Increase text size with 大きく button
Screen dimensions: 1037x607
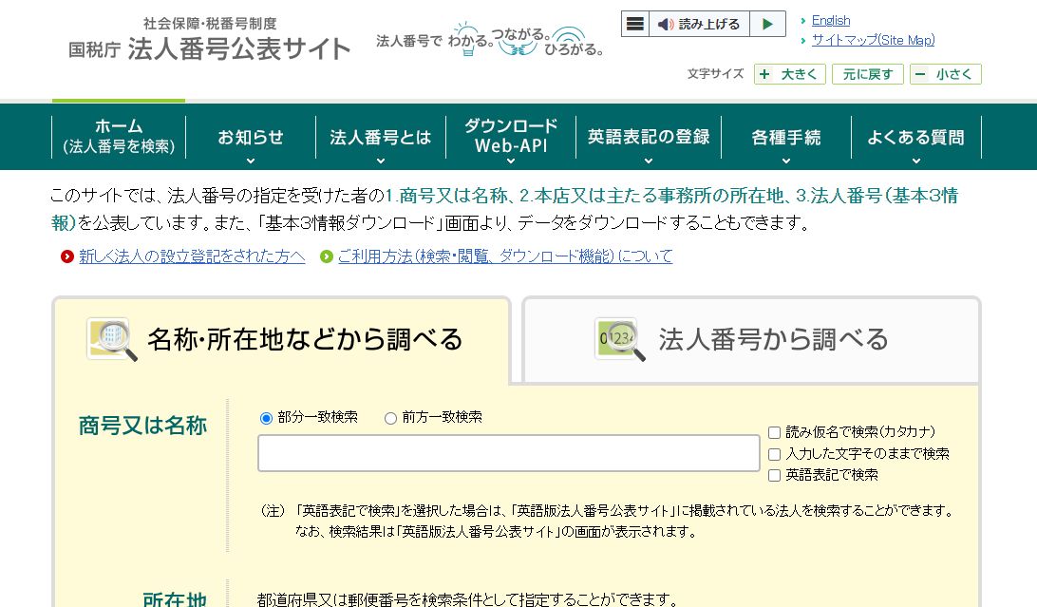[790, 74]
